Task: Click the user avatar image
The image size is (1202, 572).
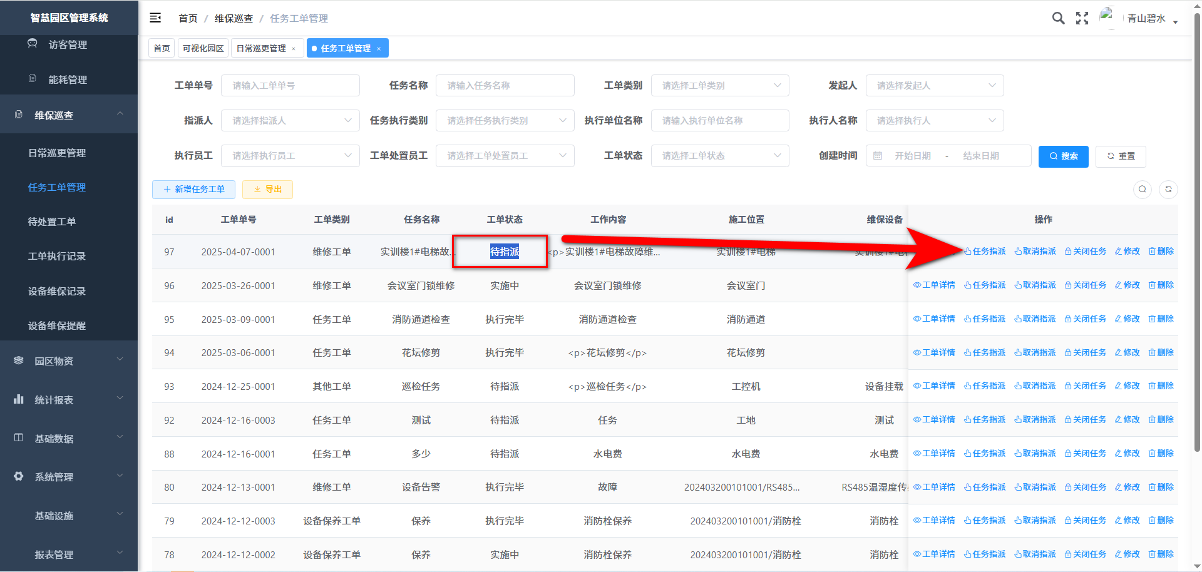Action: click(1107, 16)
